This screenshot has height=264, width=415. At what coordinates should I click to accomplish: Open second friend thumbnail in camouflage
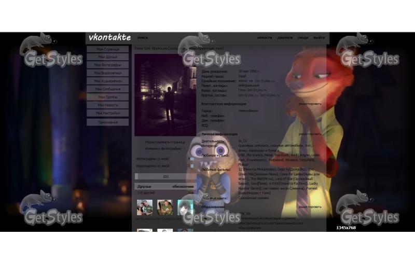tap(165, 207)
